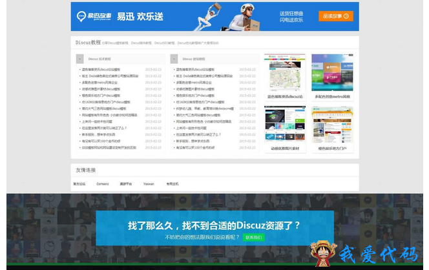The width and height of the screenshot is (429, 270).
Task: Open 新手报到 post in 建站教程 list
Action: pyautogui.click(x=193, y=141)
